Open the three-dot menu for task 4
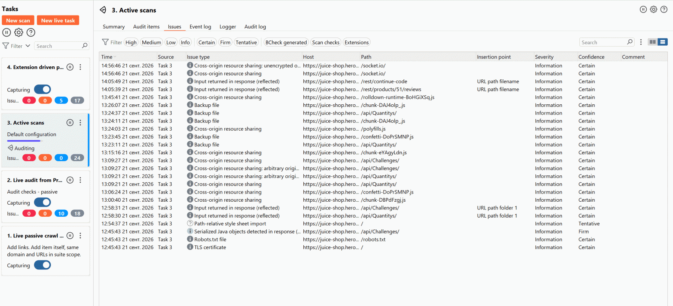673x306 pixels. (80, 67)
